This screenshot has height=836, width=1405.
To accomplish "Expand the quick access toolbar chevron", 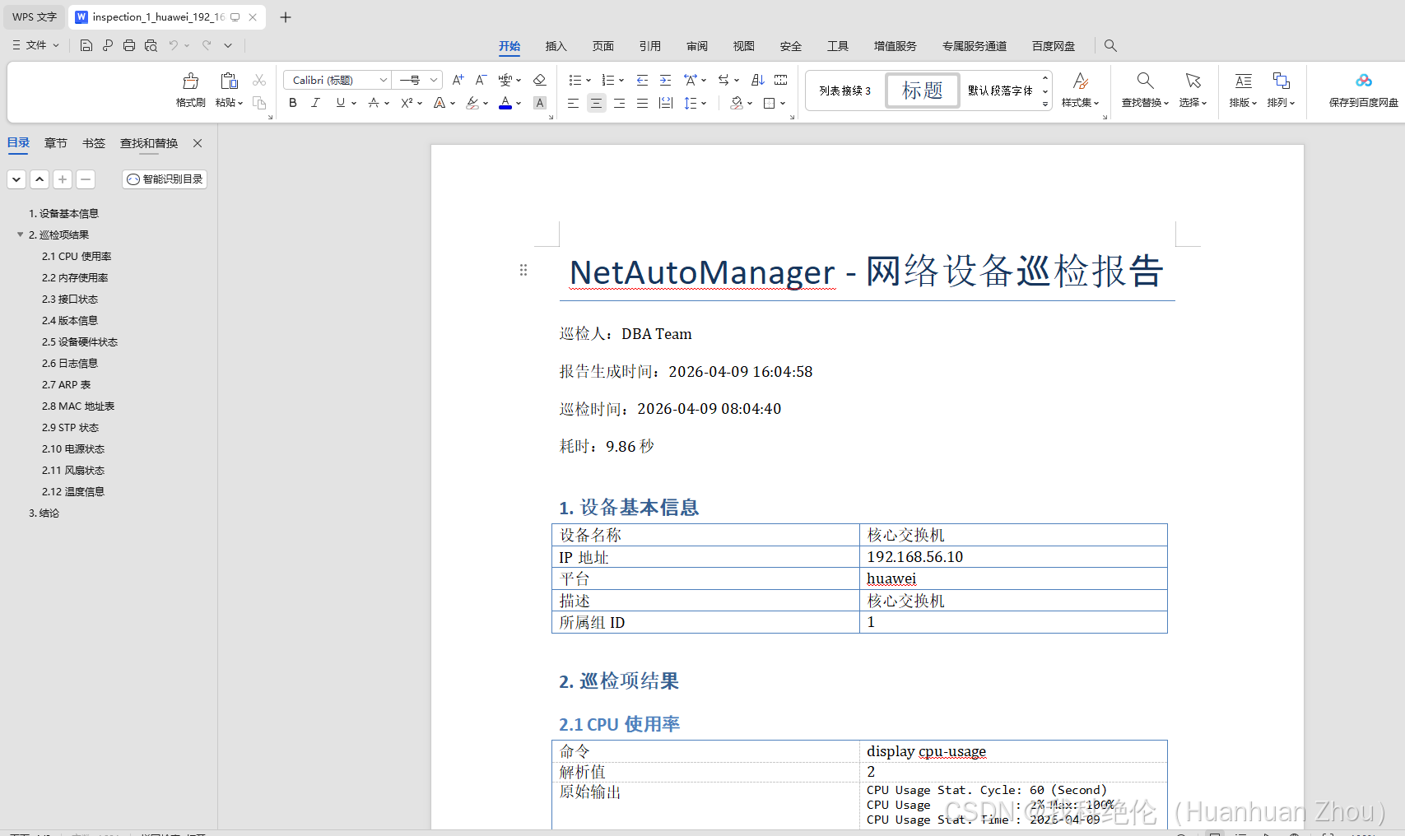I will [228, 45].
